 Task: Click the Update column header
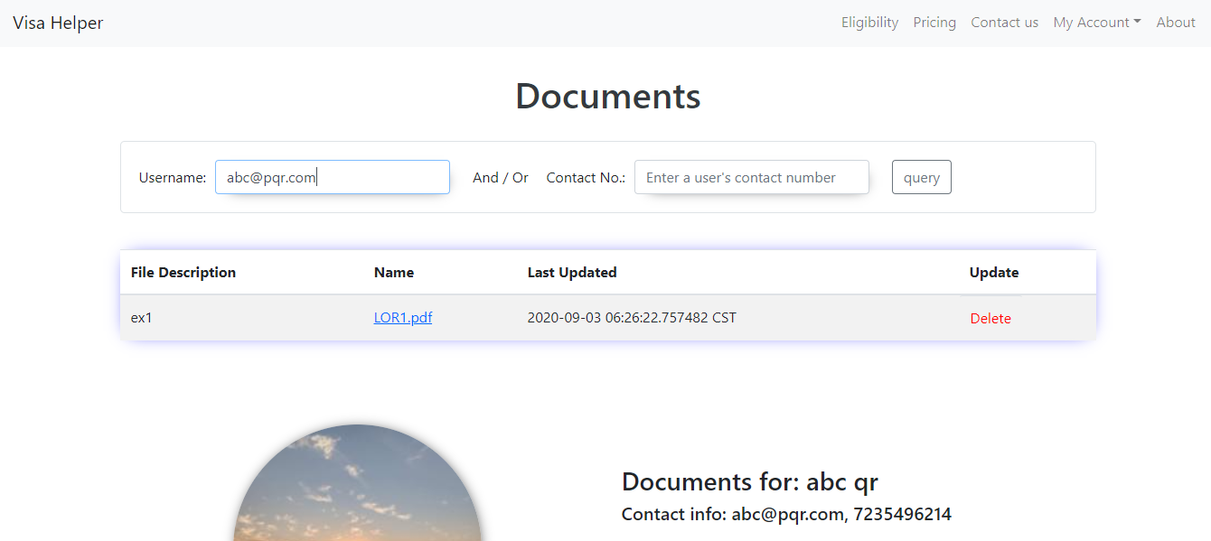pyautogui.click(x=994, y=273)
